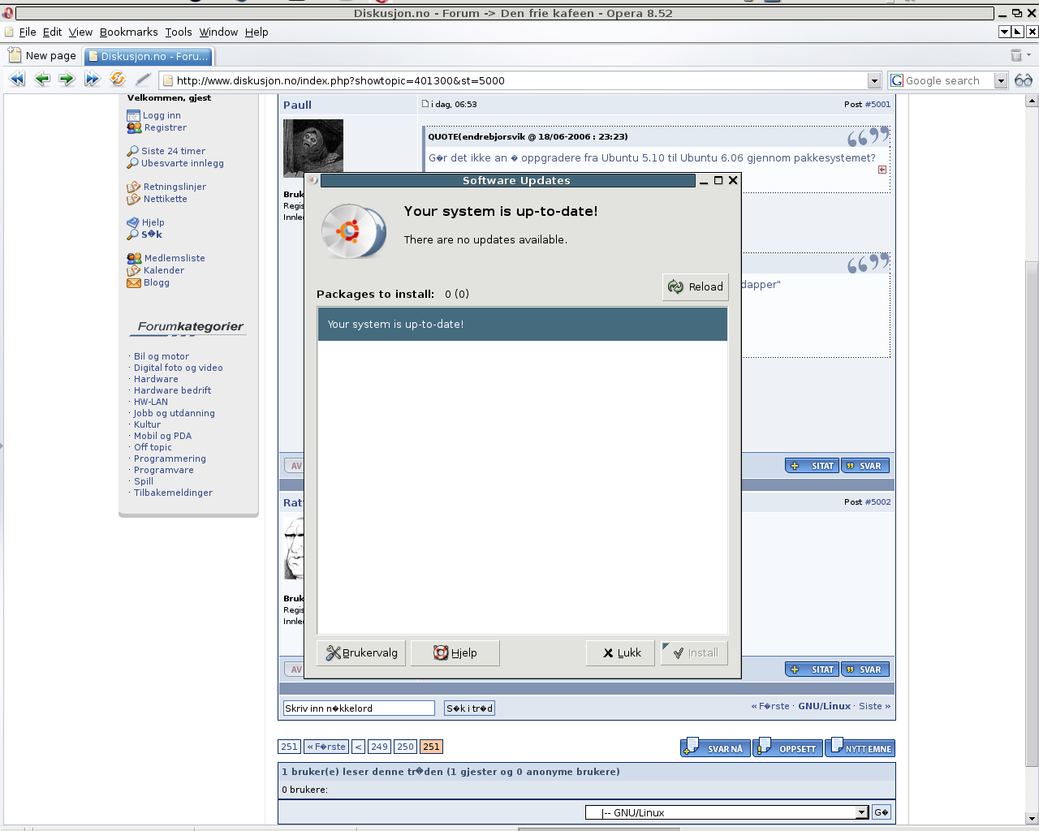Click the wand icon in the toolbar
Viewport: 1039px width, 831px height.
(x=143, y=80)
